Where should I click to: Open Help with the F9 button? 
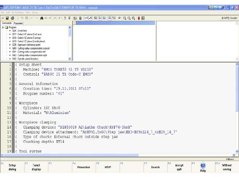coord(203,167)
